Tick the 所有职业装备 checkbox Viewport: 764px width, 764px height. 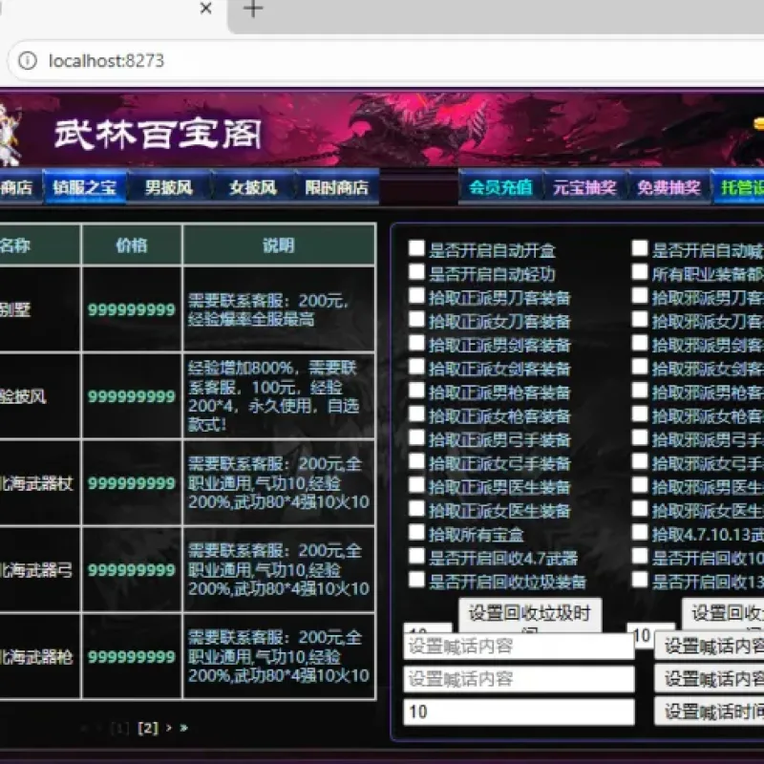640,271
